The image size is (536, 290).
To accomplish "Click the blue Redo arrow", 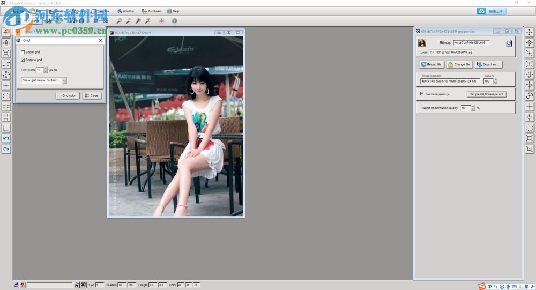I will coord(6,149).
